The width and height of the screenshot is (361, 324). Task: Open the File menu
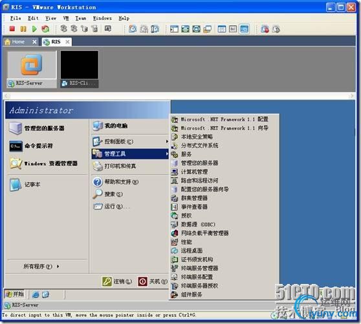16,18
